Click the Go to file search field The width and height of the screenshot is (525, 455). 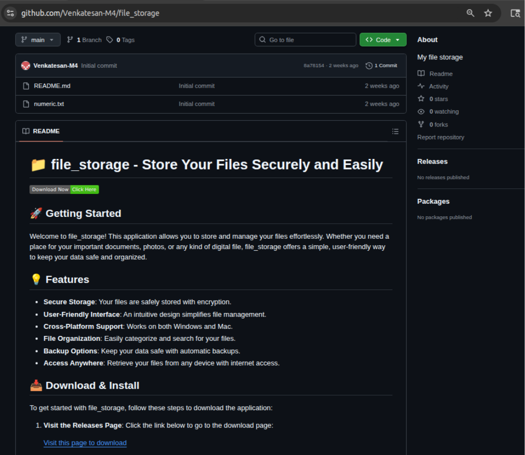pos(306,40)
